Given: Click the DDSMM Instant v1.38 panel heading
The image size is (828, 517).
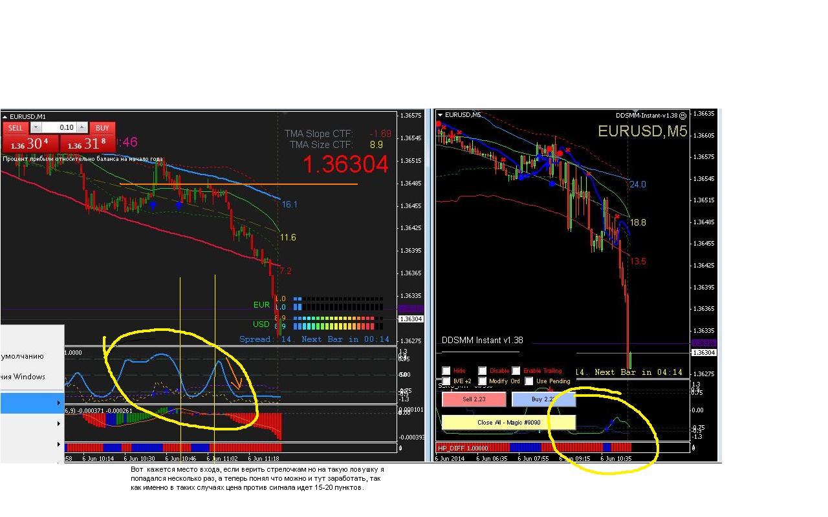Looking at the screenshot, I should tap(482, 340).
